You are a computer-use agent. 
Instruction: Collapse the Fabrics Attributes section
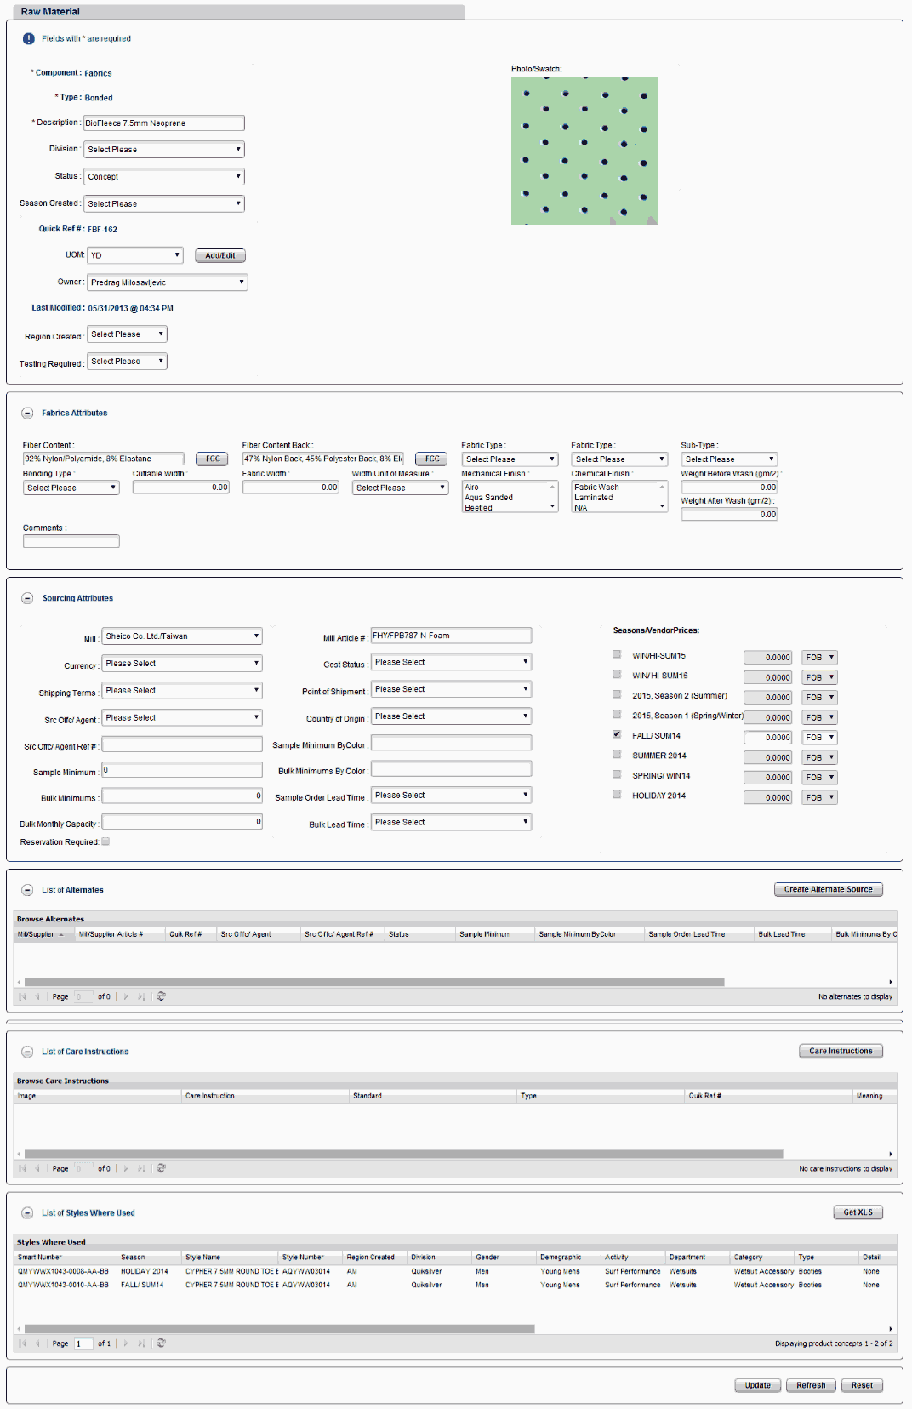[x=27, y=414]
